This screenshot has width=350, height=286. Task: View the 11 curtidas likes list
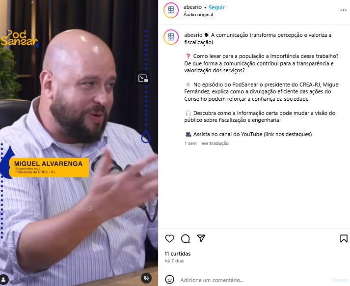coord(178,254)
